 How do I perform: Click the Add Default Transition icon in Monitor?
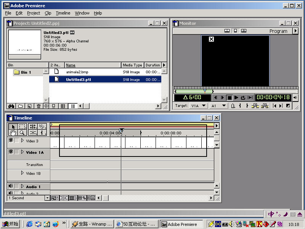(x=288, y=106)
